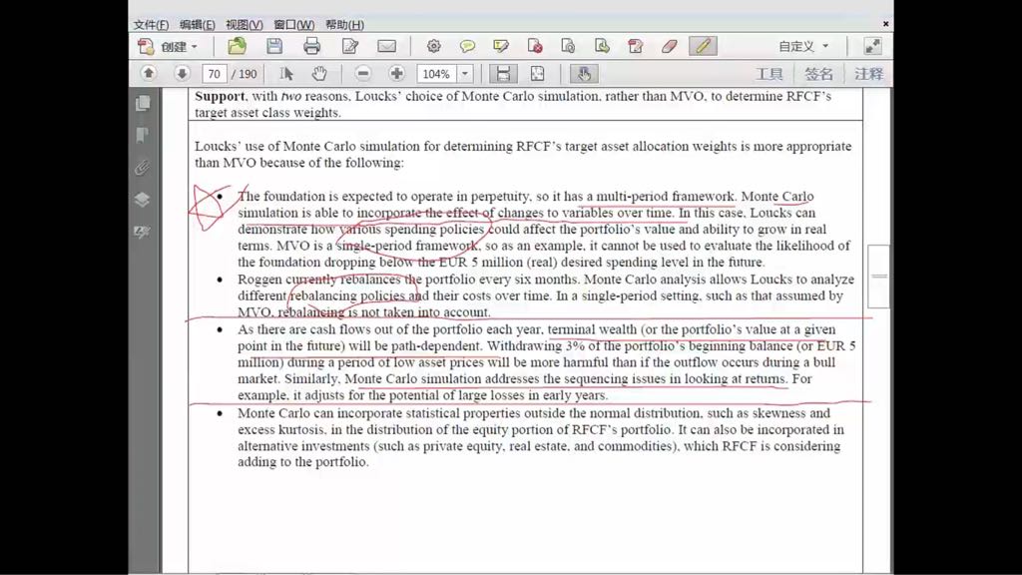
Task: Click the email envelope icon
Action: [x=386, y=46]
